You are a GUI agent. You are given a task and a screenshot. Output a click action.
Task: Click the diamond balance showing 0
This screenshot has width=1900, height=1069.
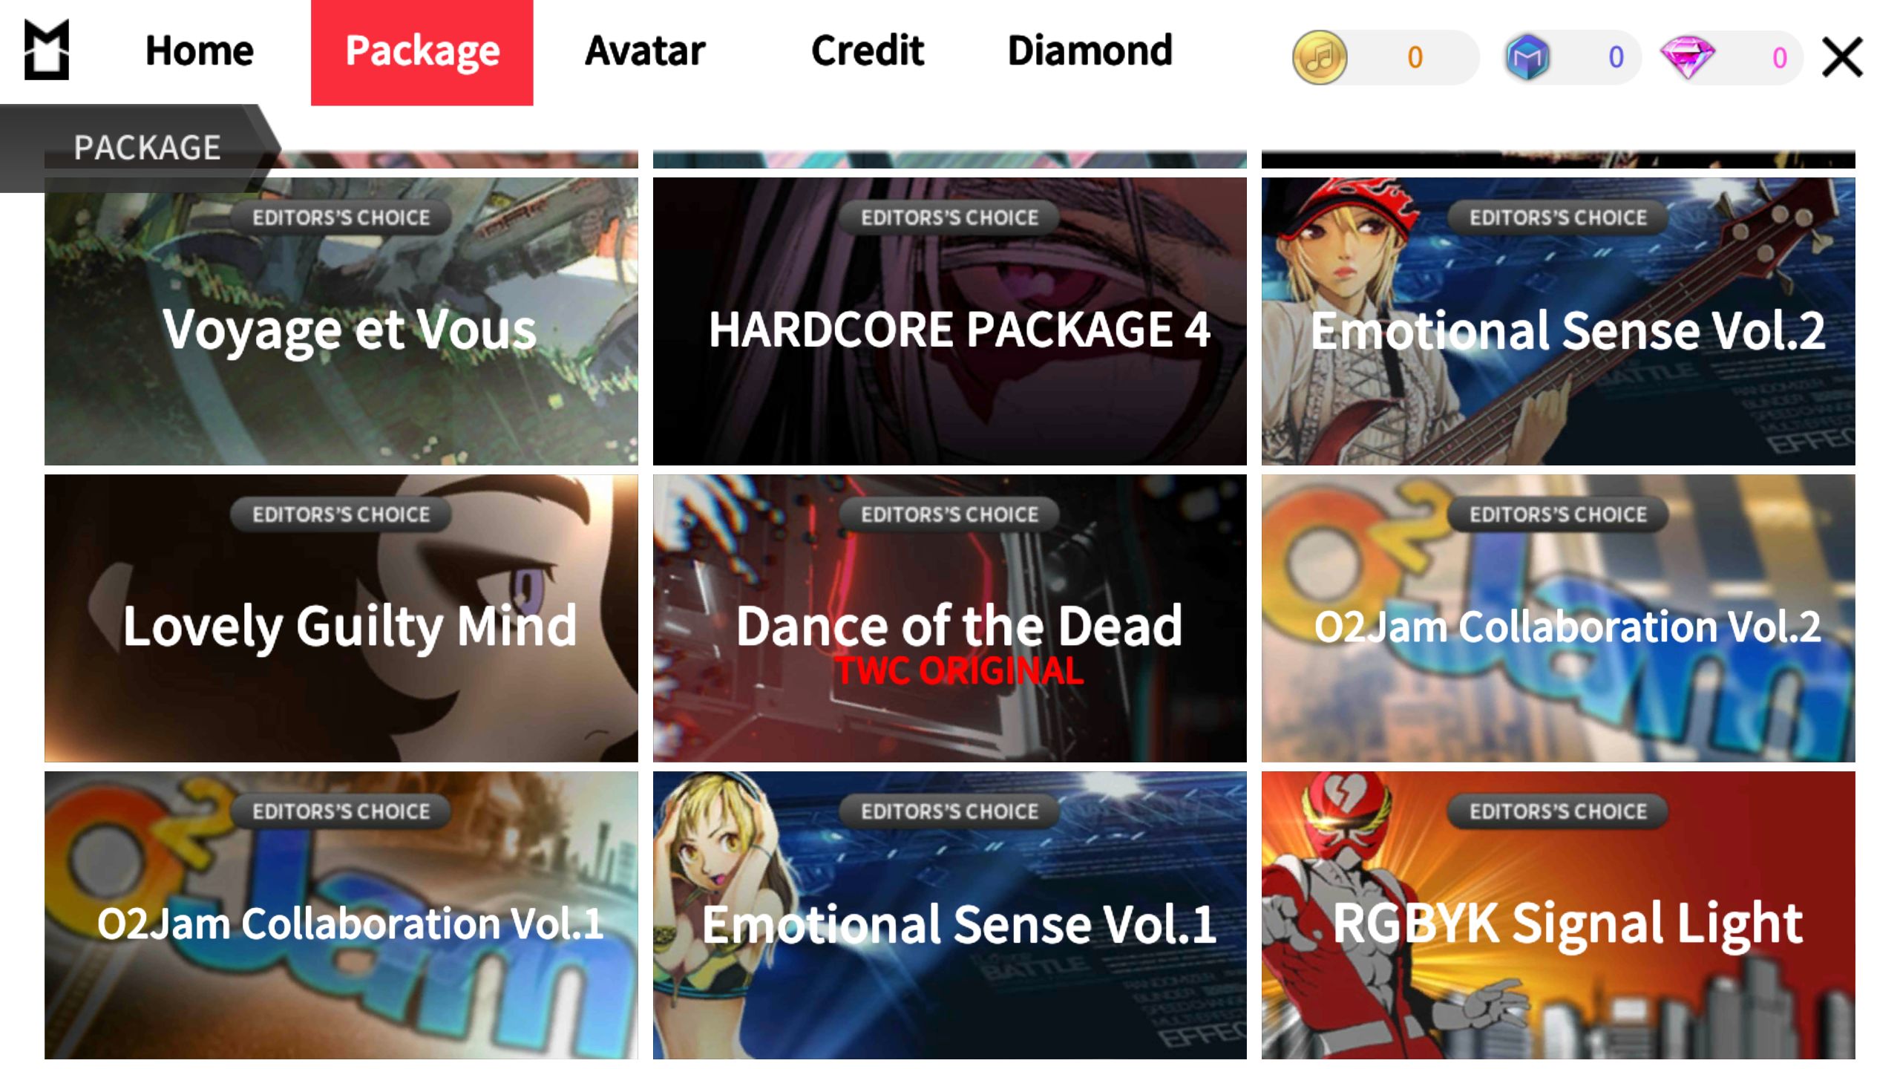pyautogui.click(x=1779, y=58)
